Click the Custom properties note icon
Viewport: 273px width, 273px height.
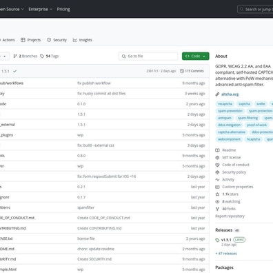coord(217,187)
